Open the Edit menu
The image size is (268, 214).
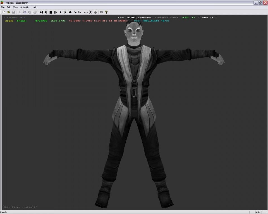pyautogui.click(x=9, y=7)
